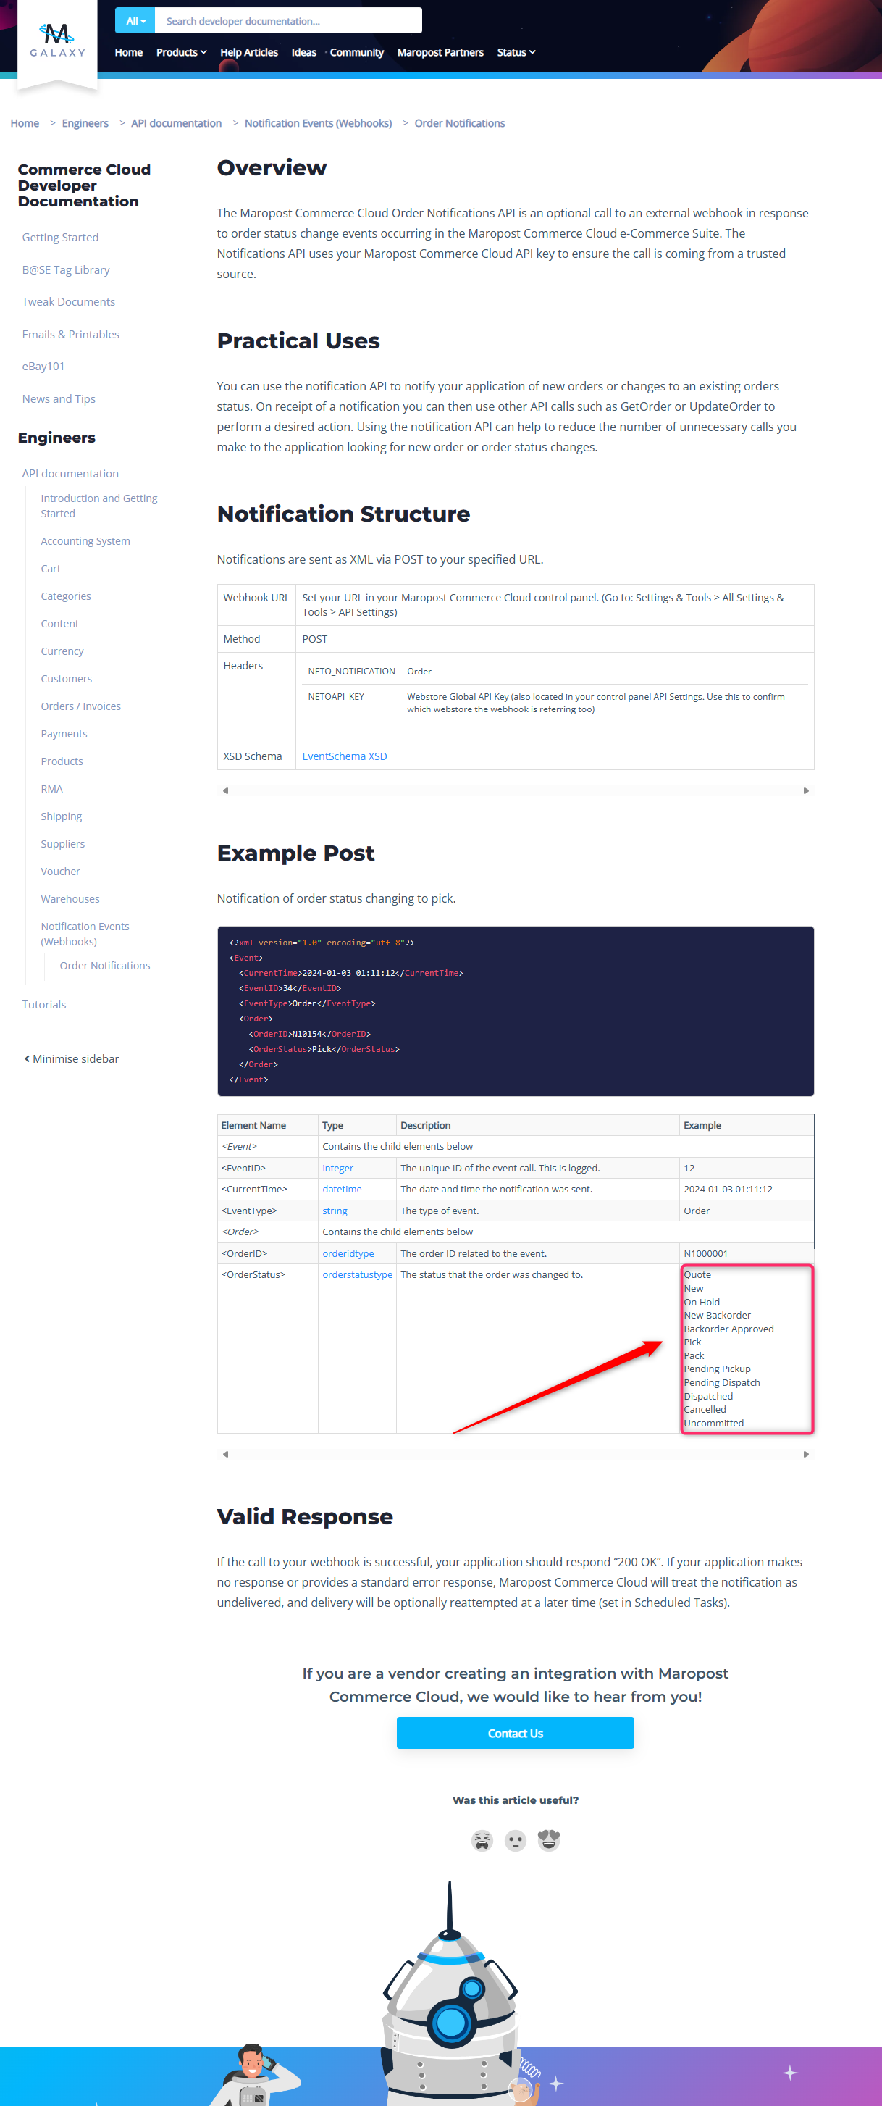Image resolution: width=882 pixels, height=2106 pixels.
Task: Click the Home breadcrumb link
Action: [25, 123]
